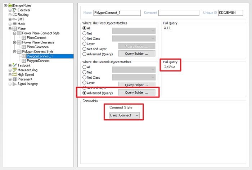Open the Connect Style dropdown
Screen dimensions: 252x170
125,115
